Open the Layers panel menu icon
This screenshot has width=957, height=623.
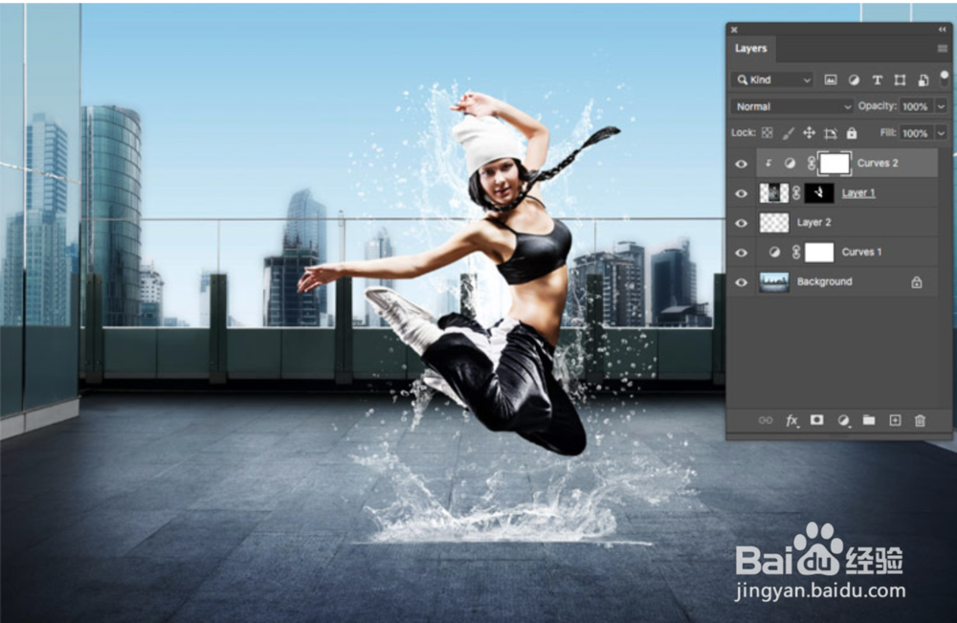(943, 49)
